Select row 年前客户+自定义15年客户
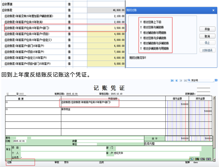The width and height of the screenshot is (219, 167). tap(63, 58)
